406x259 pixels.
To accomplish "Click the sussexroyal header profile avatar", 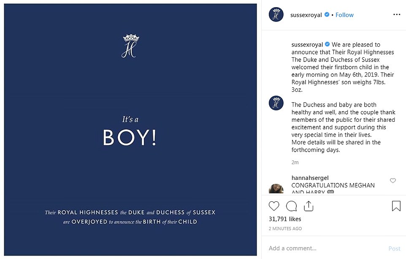I will (x=276, y=15).
